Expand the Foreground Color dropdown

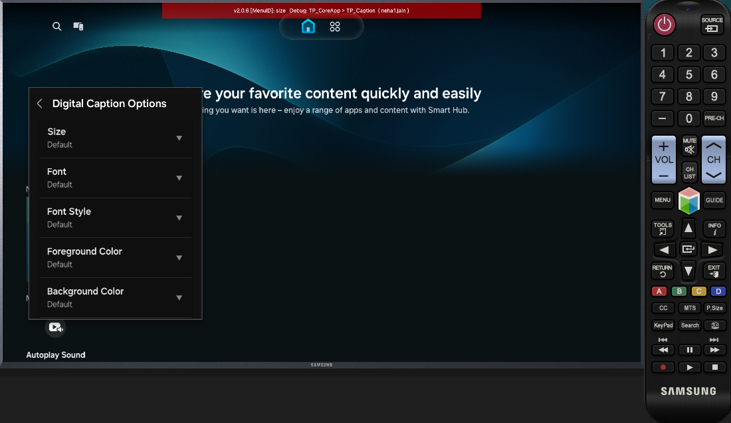pyautogui.click(x=179, y=257)
